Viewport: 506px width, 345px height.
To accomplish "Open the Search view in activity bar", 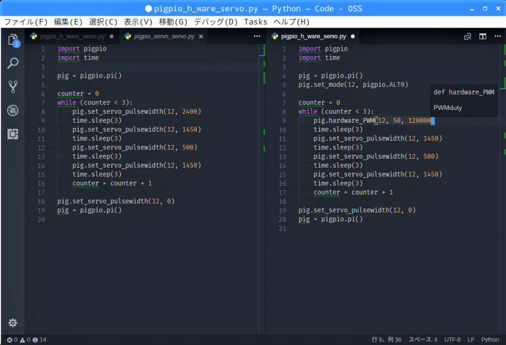I will pyautogui.click(x=13, y=63).
